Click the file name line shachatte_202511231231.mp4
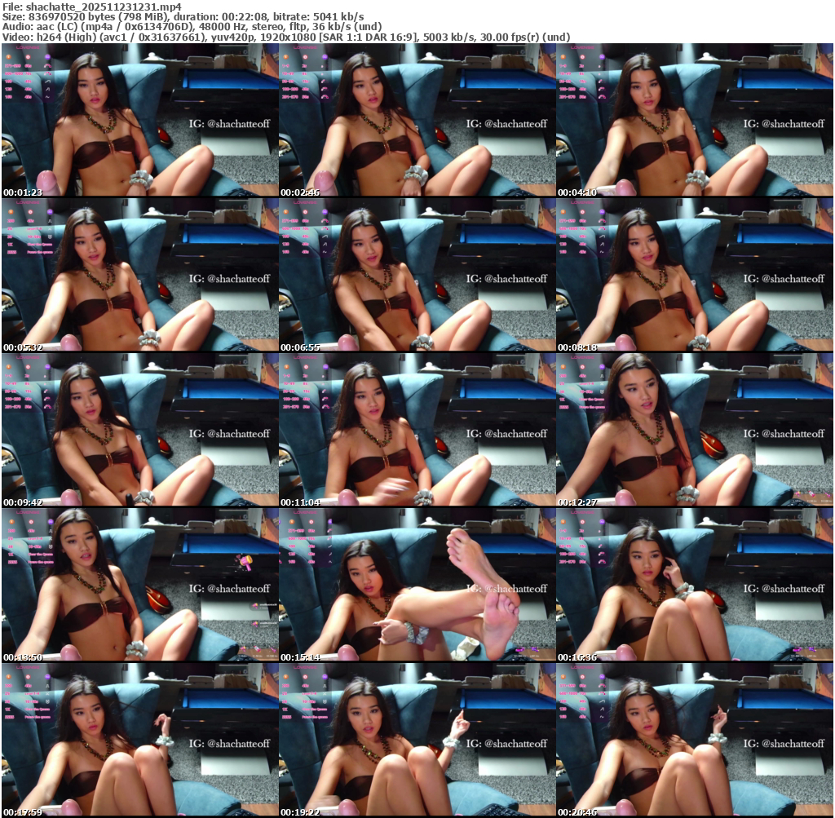Screen dimensions: 835x818 pyautogui.click(x=91, y=7)
